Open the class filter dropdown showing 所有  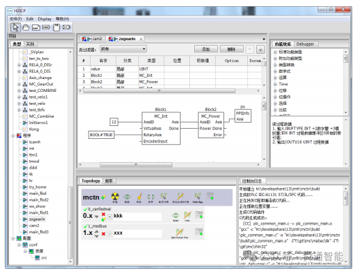point(123,49)
